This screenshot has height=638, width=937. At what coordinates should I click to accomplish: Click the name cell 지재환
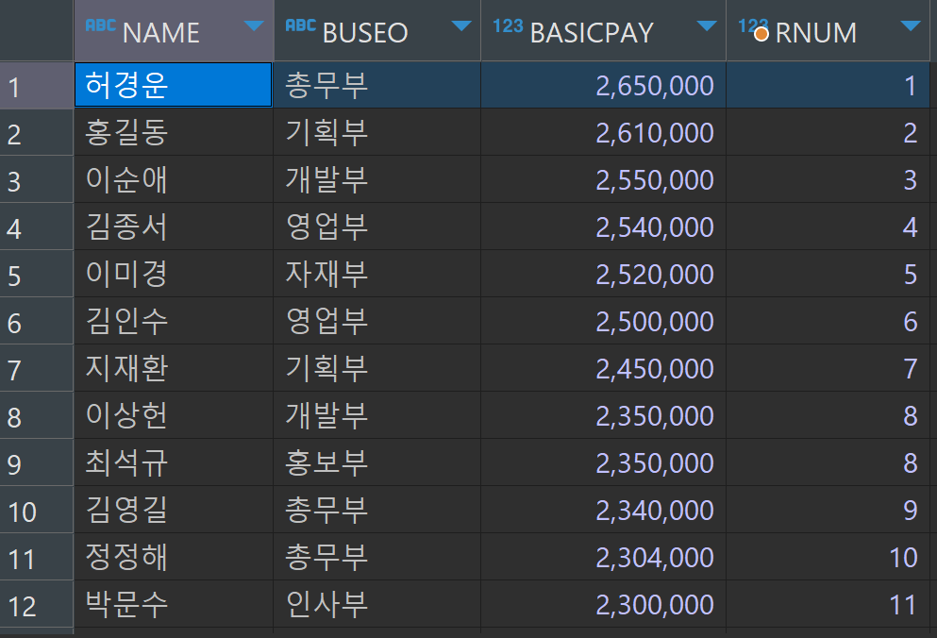(x=174, y=369)
